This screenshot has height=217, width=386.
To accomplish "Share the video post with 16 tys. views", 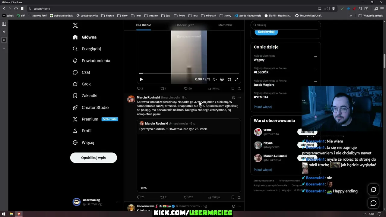I will (239, 89).
